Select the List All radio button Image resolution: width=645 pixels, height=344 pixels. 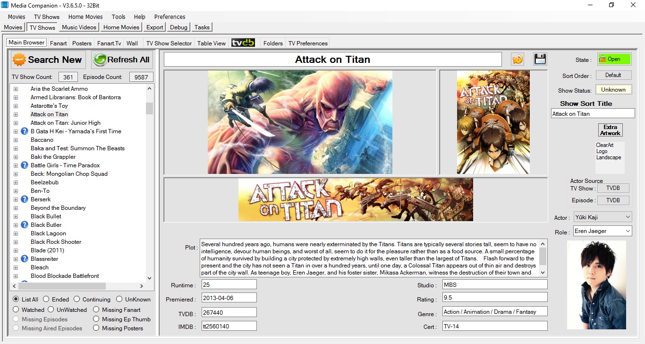coord(16,299)
